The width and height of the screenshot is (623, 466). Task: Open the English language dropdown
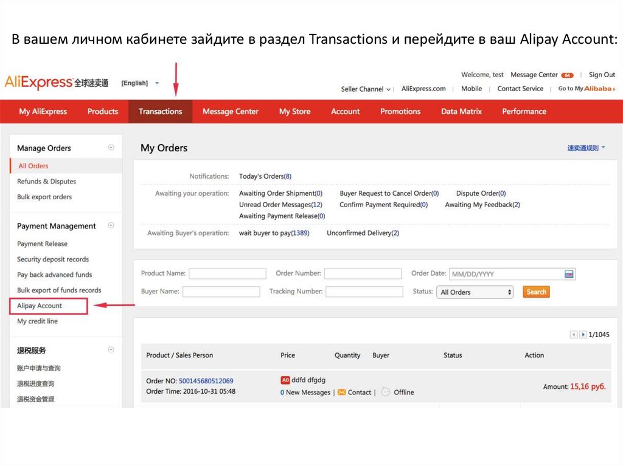click(140, 83)
